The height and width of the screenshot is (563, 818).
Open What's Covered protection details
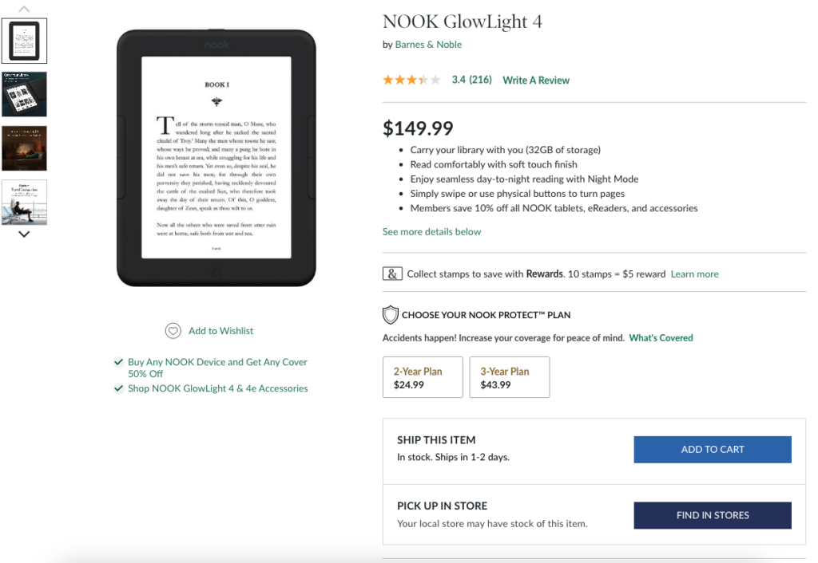661,338
